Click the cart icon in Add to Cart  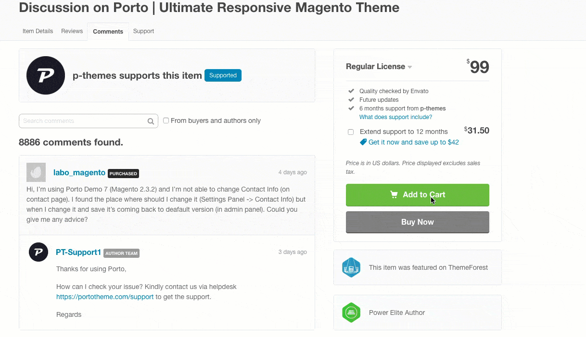click(394, 194)
